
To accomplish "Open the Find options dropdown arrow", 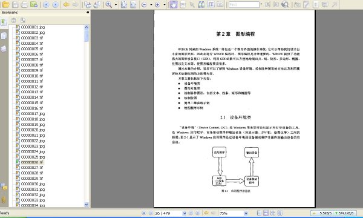I will pos(261,5).
